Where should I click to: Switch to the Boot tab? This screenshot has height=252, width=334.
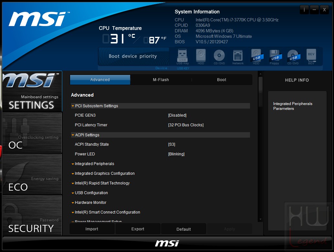[x=222, y=80]
